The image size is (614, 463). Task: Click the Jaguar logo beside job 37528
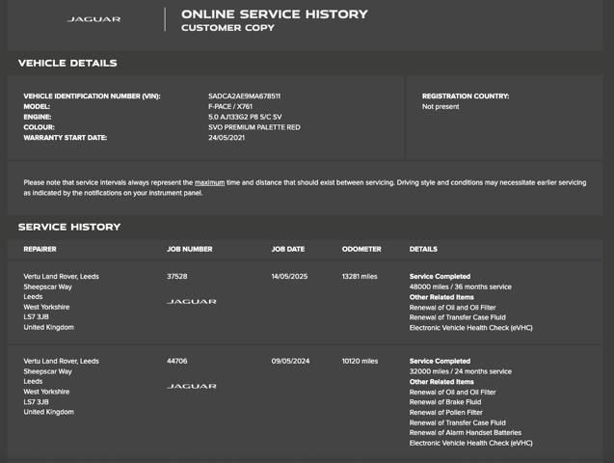tap(191, 302)
